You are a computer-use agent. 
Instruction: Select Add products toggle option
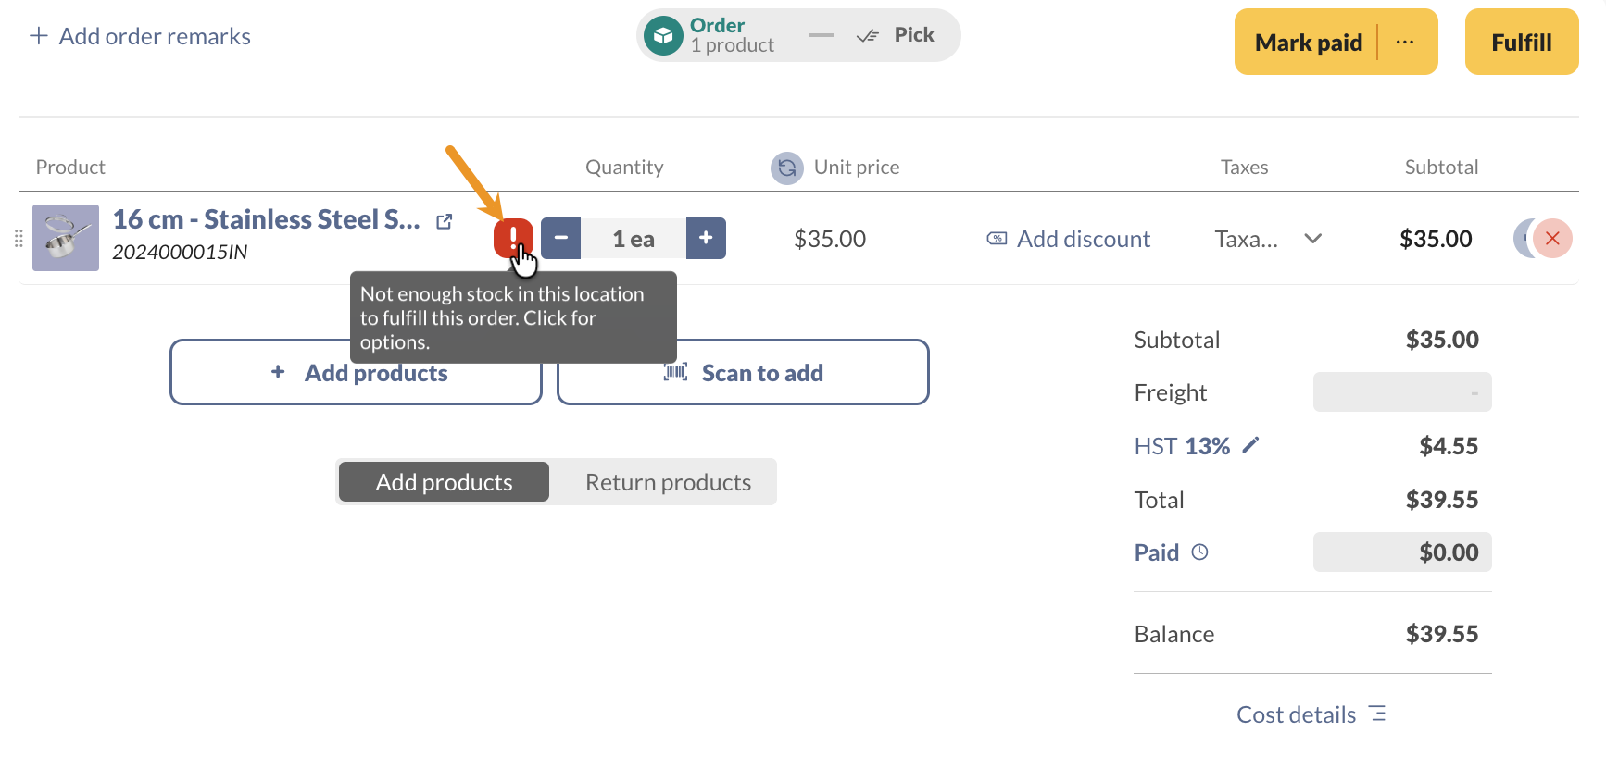tap(444, 482)
